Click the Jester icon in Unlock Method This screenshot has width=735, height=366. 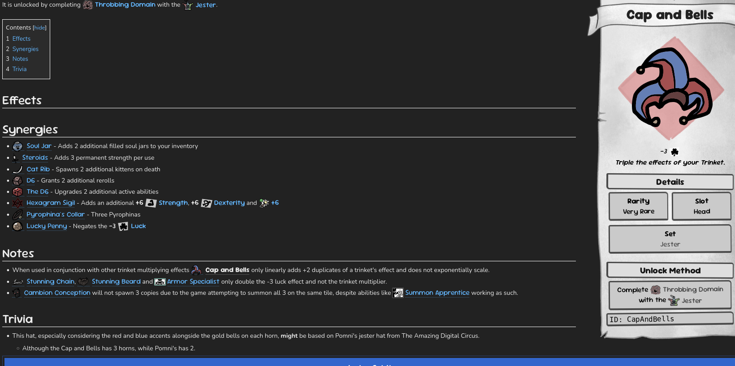click(674, 301)
